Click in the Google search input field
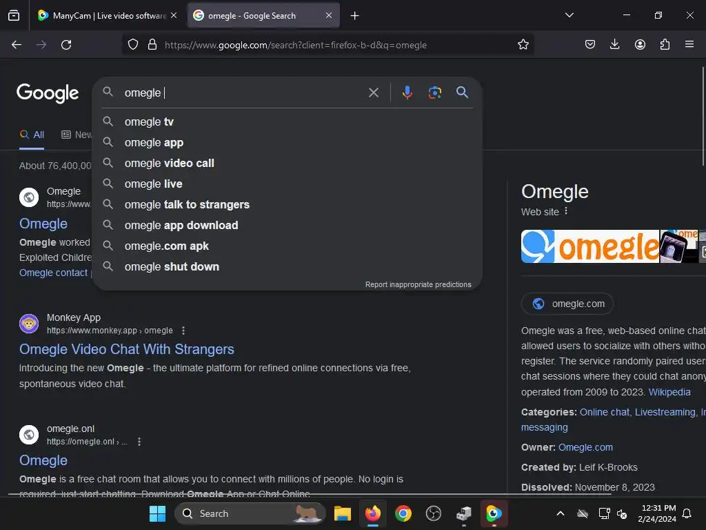 [243, 93]
